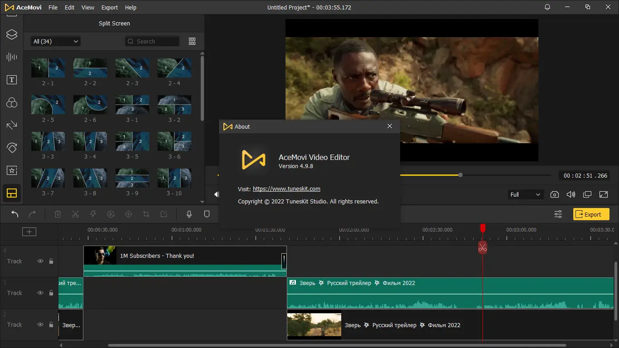This screenshot has width=619, height=348.
Task: Open the Audio waveform sidebar panel
Action: click(12, 57)
